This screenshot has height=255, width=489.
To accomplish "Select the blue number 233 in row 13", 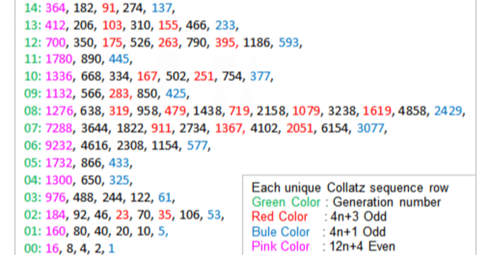I will coord(225,25).
